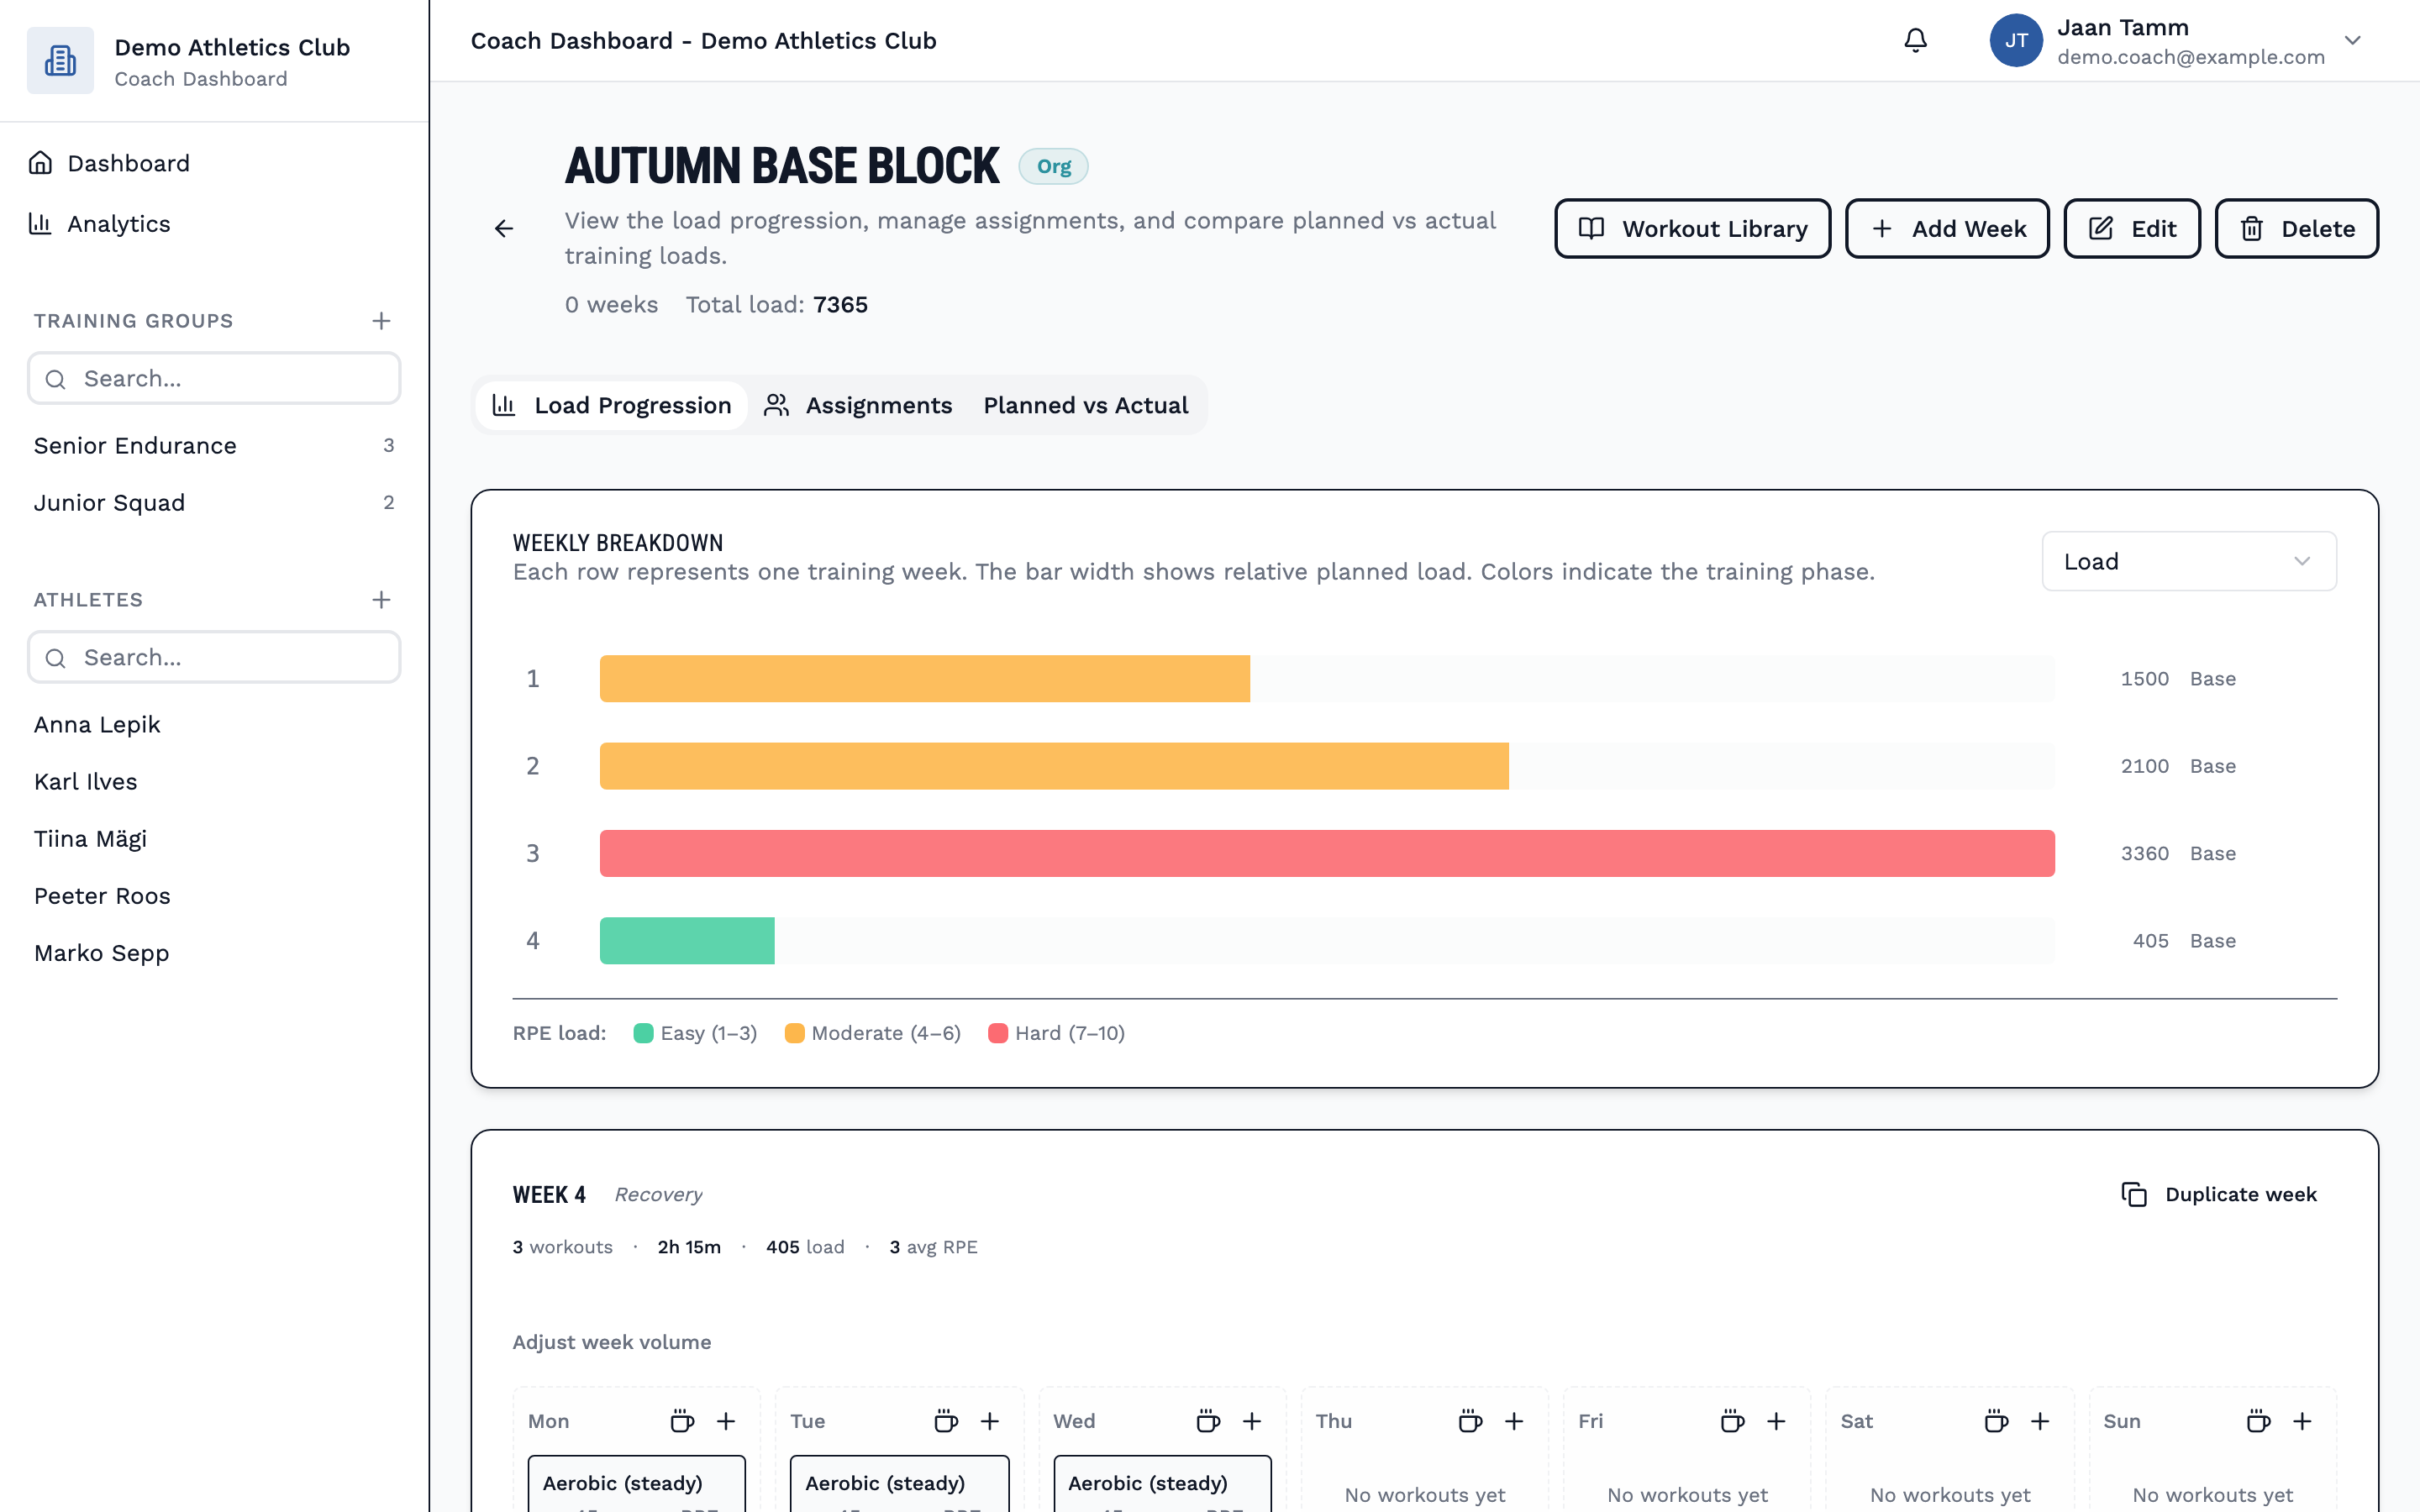Focus the athletes search field
The image size is (2420, 1512).
[x=214, y=658]
